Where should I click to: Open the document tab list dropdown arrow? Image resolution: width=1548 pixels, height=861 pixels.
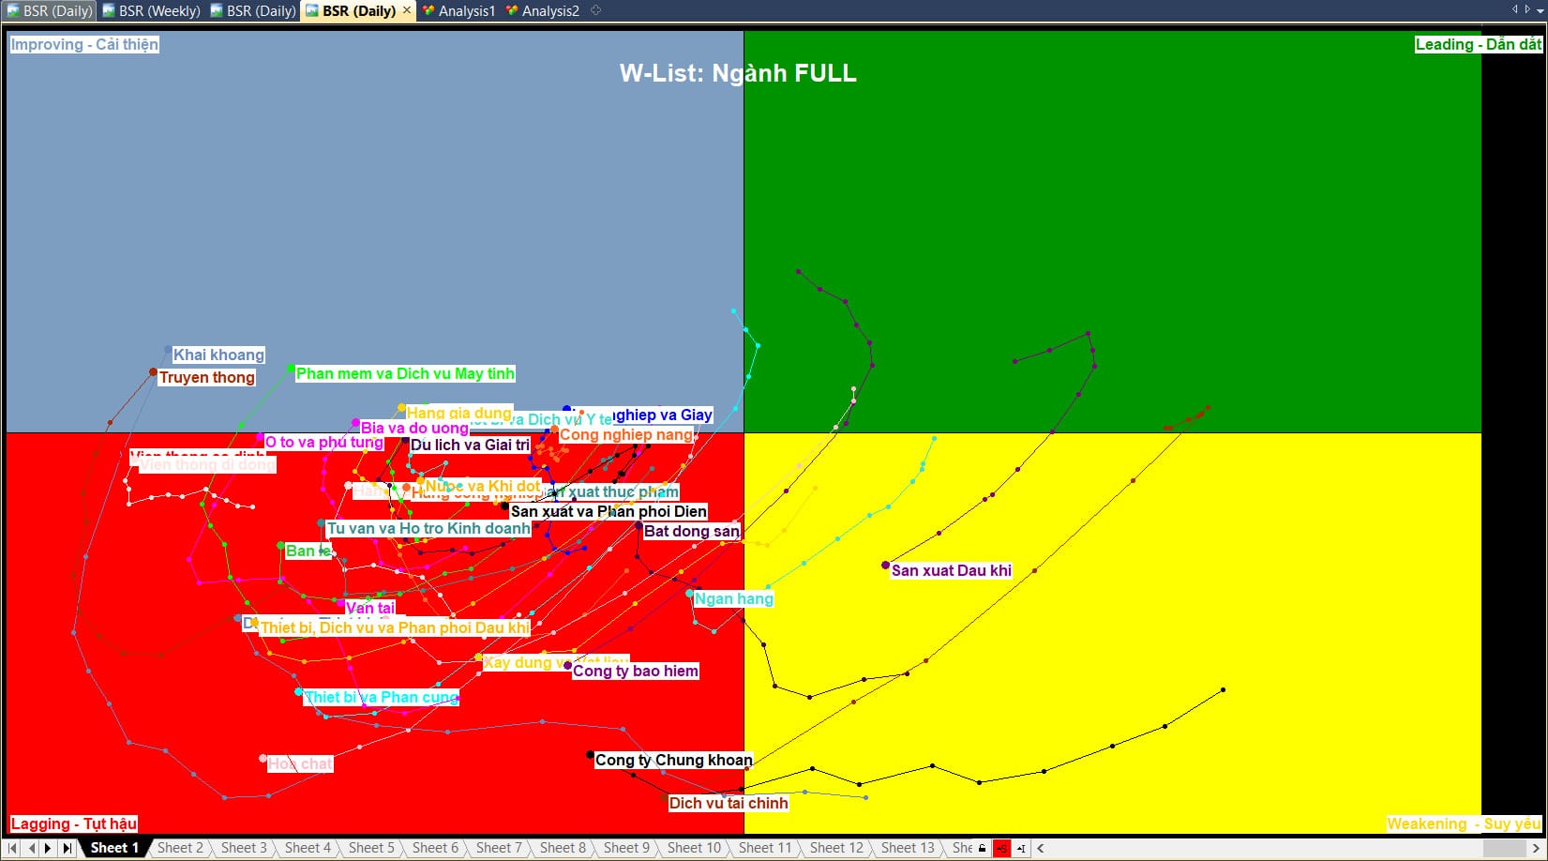click(x=1540, y=10)
